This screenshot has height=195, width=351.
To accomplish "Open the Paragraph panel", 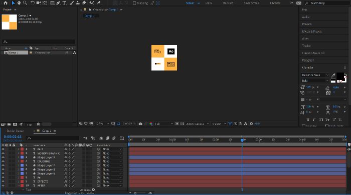I will click(x=308, y=60).
